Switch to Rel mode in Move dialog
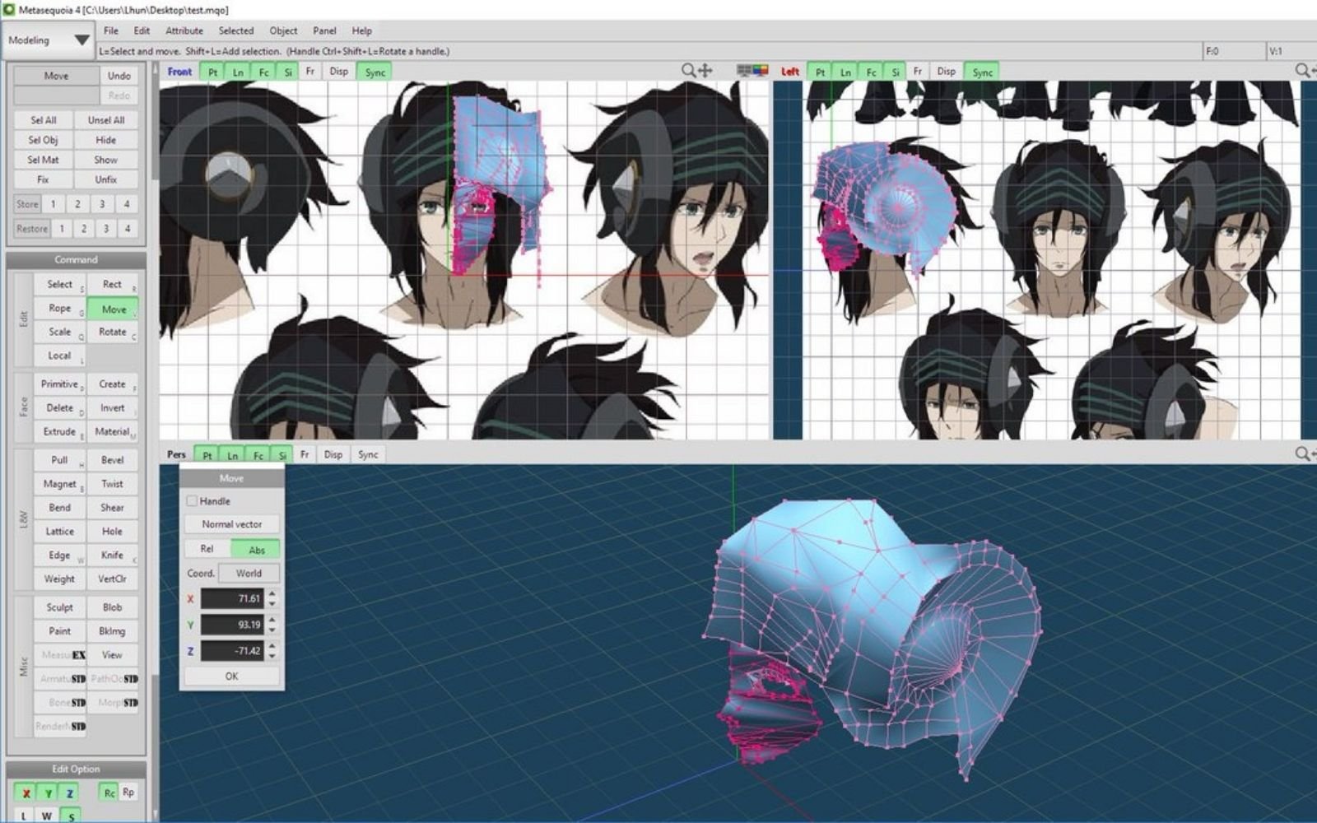The width and height of the screenshot is (1317, 823). coord(207,548)
